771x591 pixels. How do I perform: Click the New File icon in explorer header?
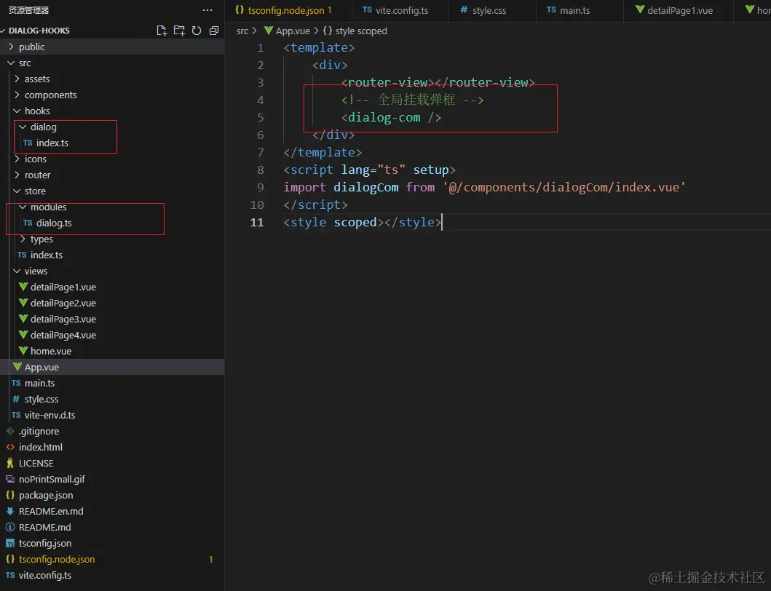coord(162,31)
